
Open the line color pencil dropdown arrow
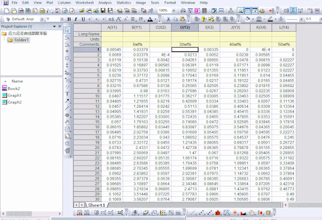(x=275, y=19)
